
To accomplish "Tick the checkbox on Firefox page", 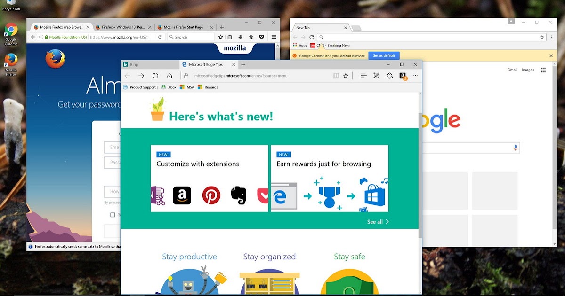I will (x=113, y=215).
